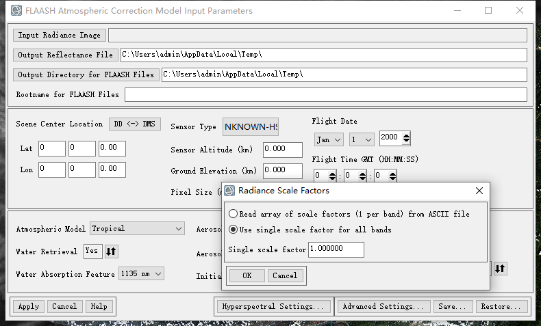Screen dimensions: 541x326
Task: Toggle the arrows button right of the dialog
Action: (x=501, y=269)
